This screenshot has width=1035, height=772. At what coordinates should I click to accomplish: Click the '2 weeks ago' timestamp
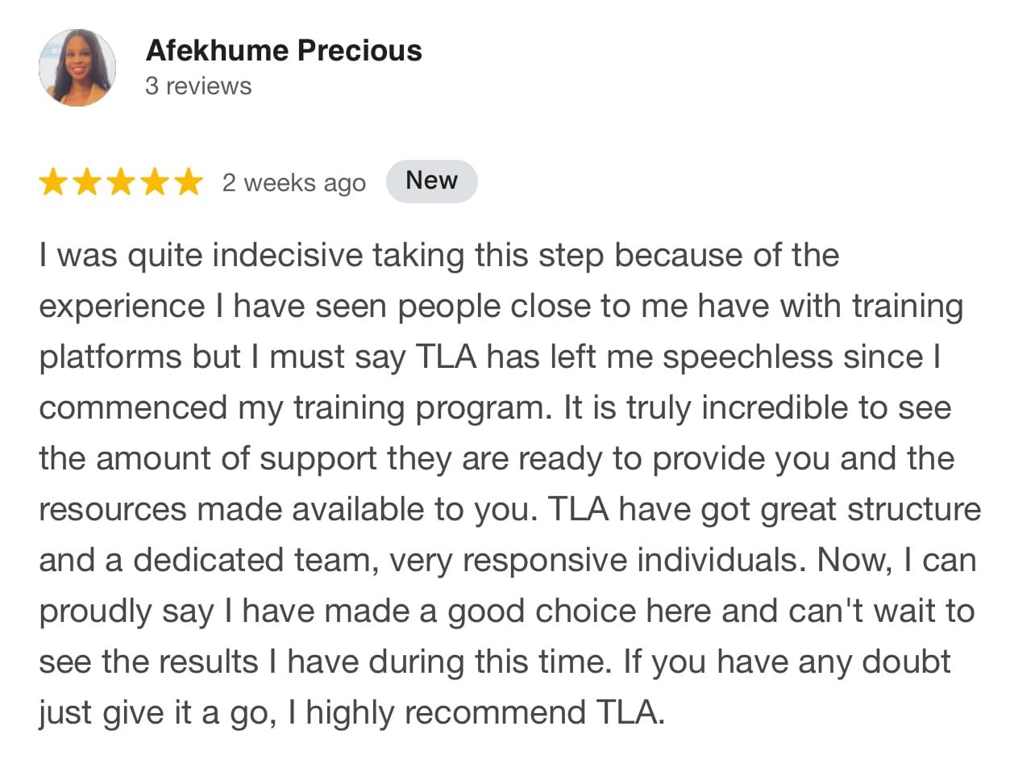(x=294, y=183)
